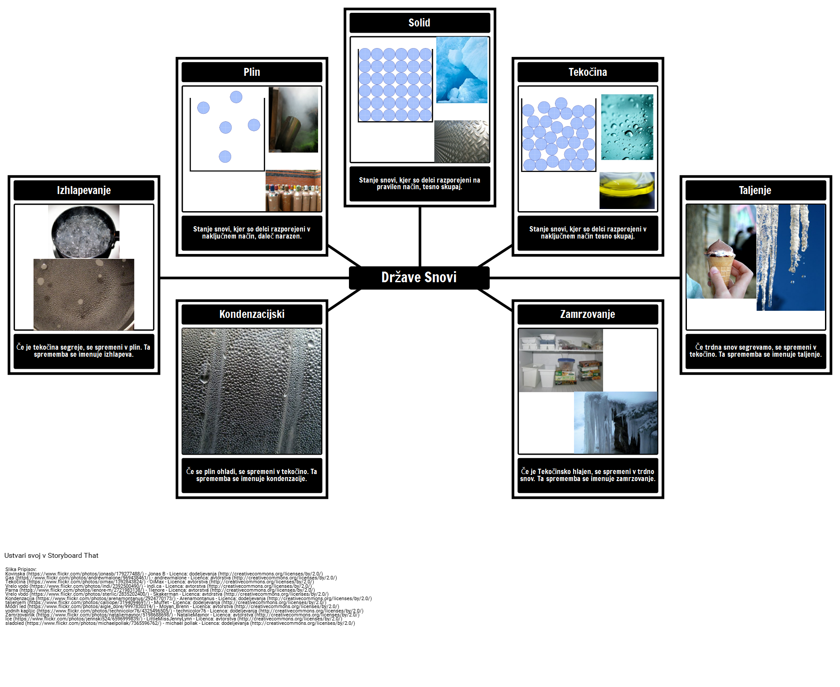Click the Solid description "pravilen način, tesno skupaj"
This screenshot has width=840, height=687.
[420, 184]
